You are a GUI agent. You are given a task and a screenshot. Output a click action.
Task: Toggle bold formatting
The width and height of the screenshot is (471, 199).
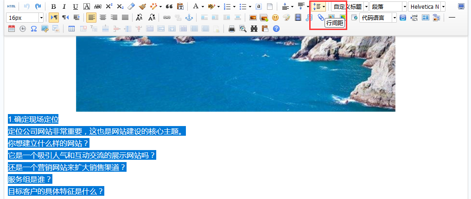pos(53,6)
